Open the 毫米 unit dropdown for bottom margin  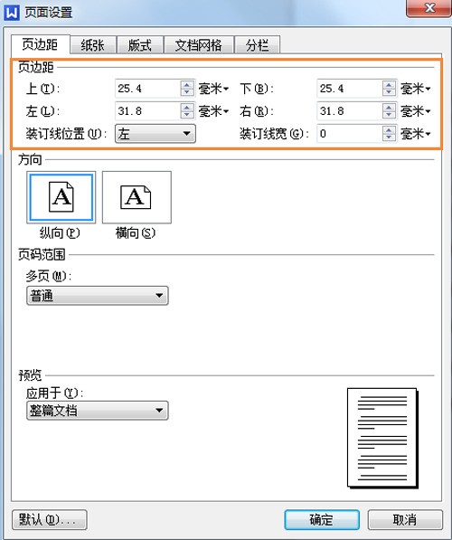pyautogui.click(x=416, y=89)
